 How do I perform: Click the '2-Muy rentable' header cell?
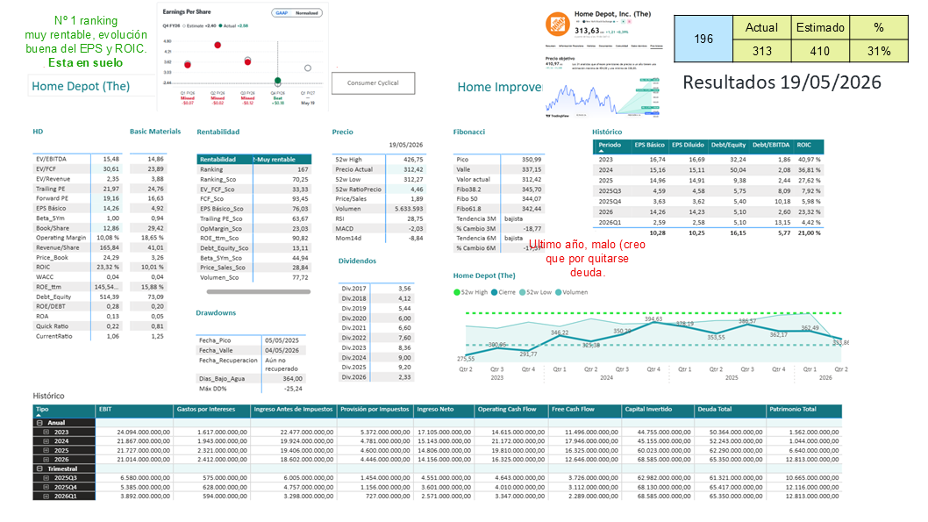point(282,160)
